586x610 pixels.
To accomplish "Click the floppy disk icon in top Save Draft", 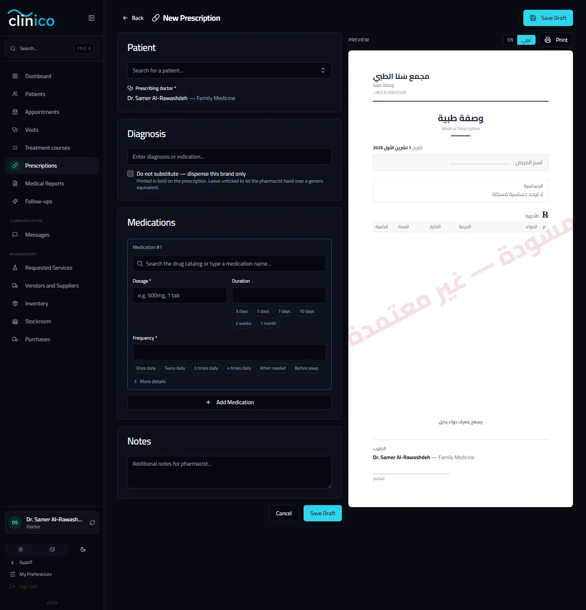I will (x=533, y=18).
